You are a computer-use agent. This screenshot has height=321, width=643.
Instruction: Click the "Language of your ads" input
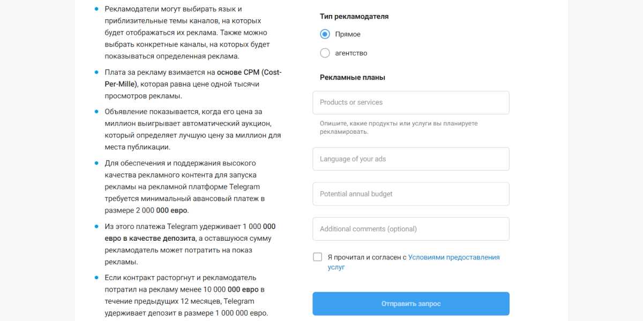click(x=410, y=159)
